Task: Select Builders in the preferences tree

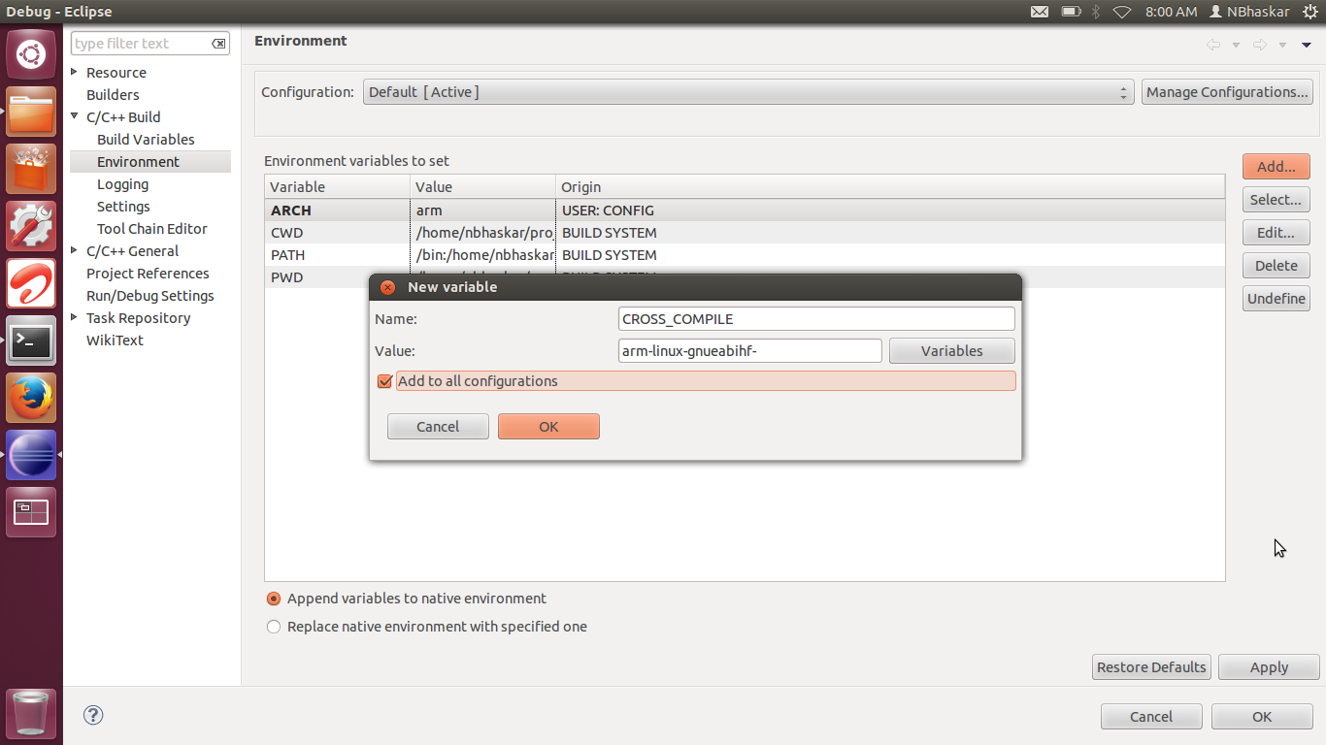Action: click(x=113, y=95)
